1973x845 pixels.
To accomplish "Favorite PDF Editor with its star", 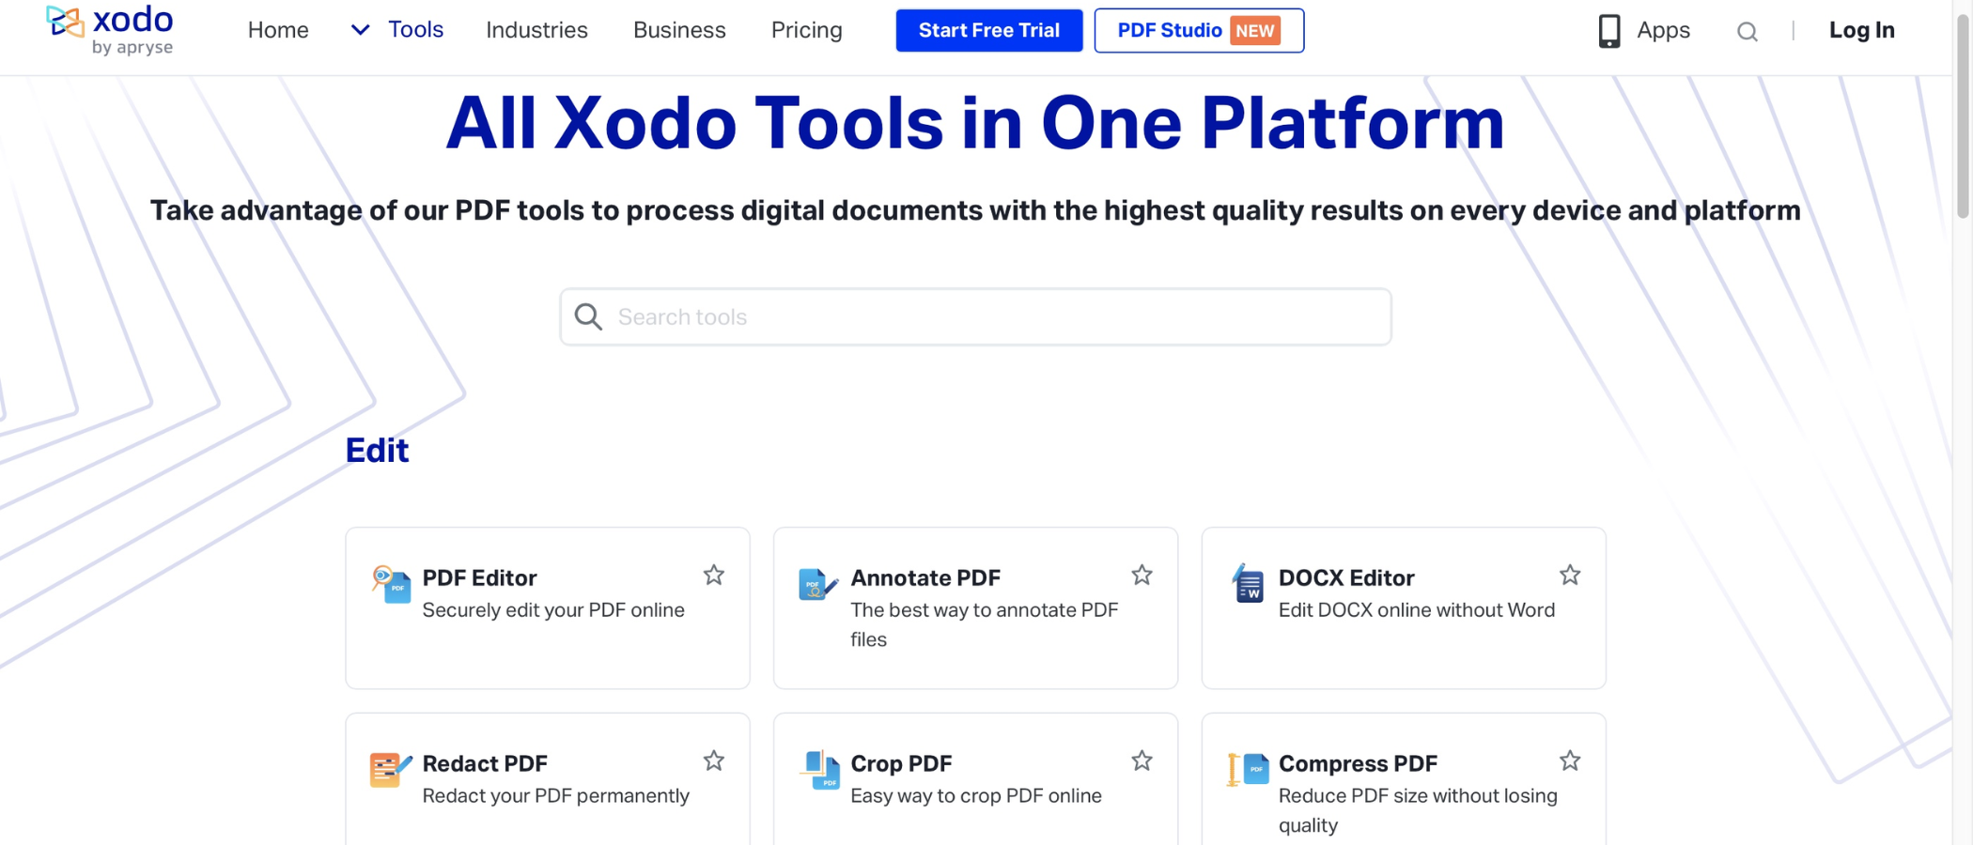I will [713, 575].
